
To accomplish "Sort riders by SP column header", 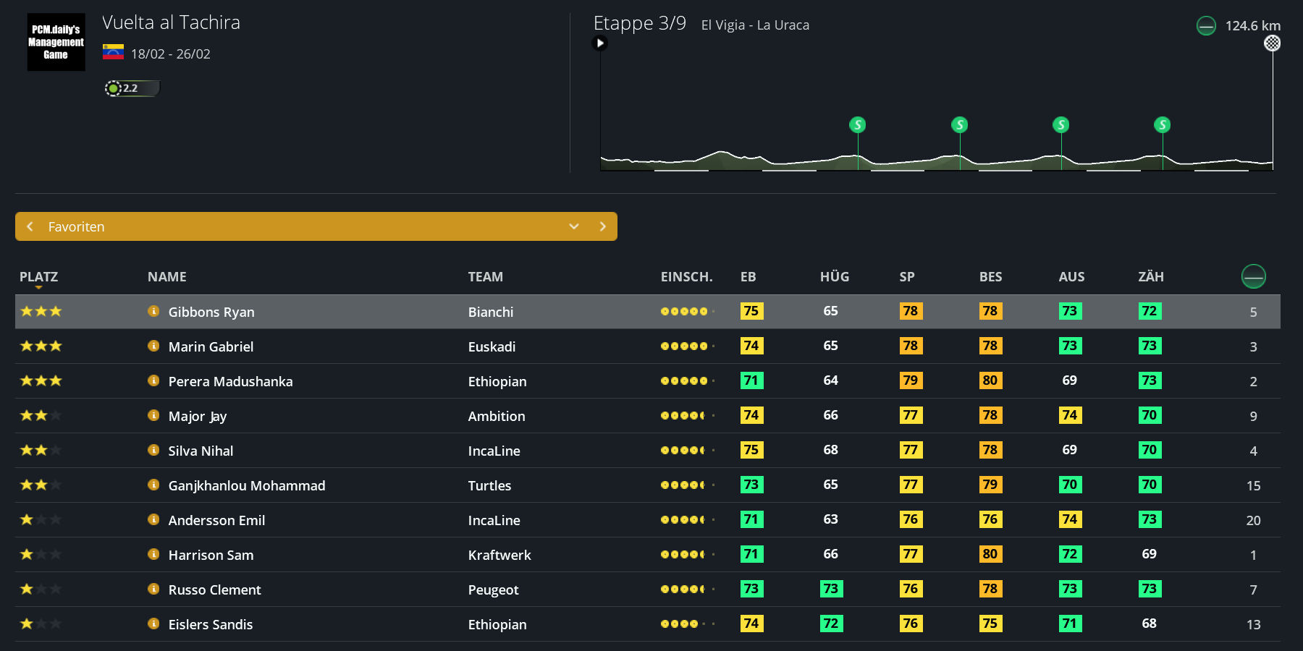I will pos(907,276).
